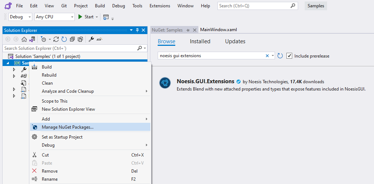374x184 pixels.
Task: Open the Git menu
Action: coord(64,6)
